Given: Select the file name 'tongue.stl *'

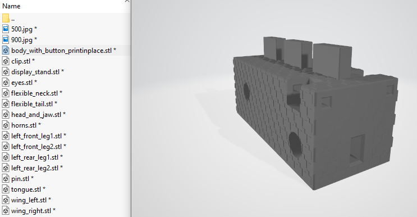Looking at the screenshot, I should [x=28, y=189].
